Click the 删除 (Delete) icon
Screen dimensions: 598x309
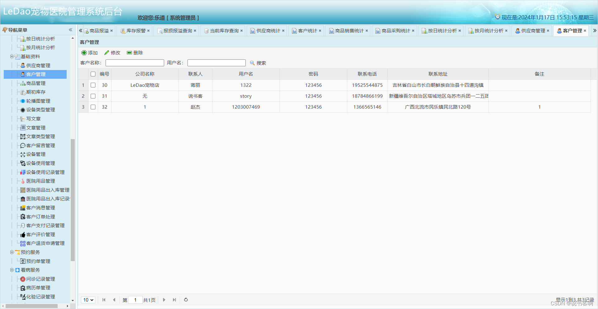click(130, 53)
